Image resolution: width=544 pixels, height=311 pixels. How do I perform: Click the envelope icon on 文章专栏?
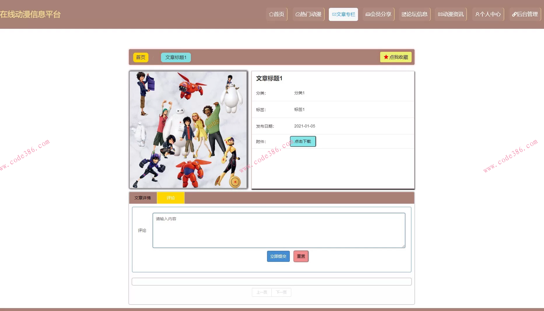[334, 14]
